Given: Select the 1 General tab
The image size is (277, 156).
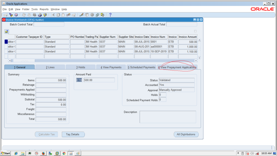Looking at the screenshot, I should (x=19, y=67).
